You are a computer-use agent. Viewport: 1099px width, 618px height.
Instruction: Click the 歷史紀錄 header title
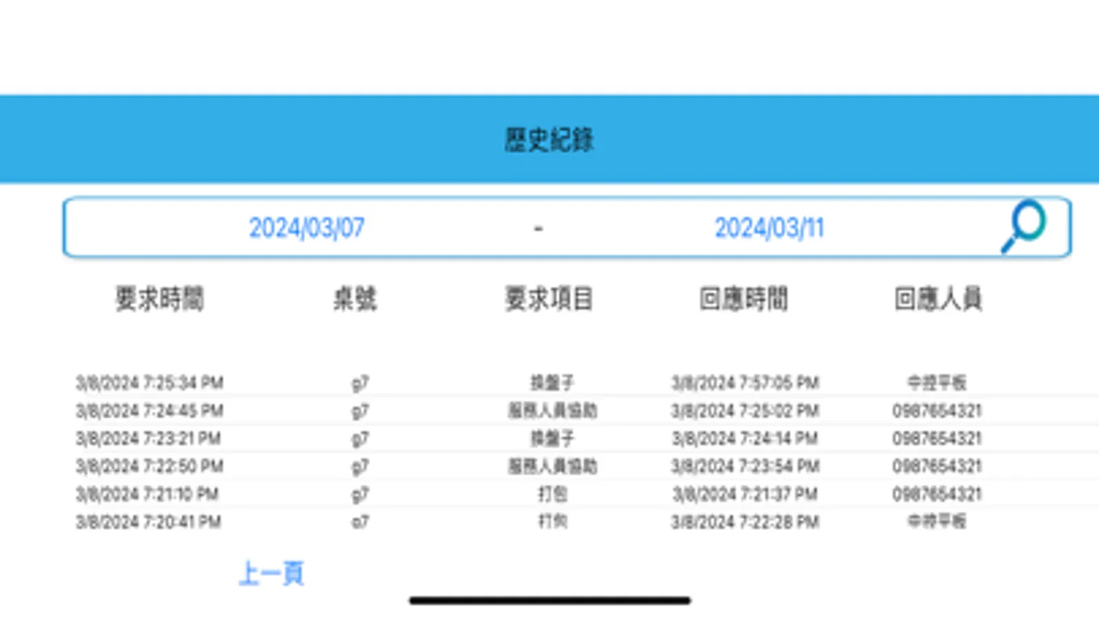(x=549, y=139)
